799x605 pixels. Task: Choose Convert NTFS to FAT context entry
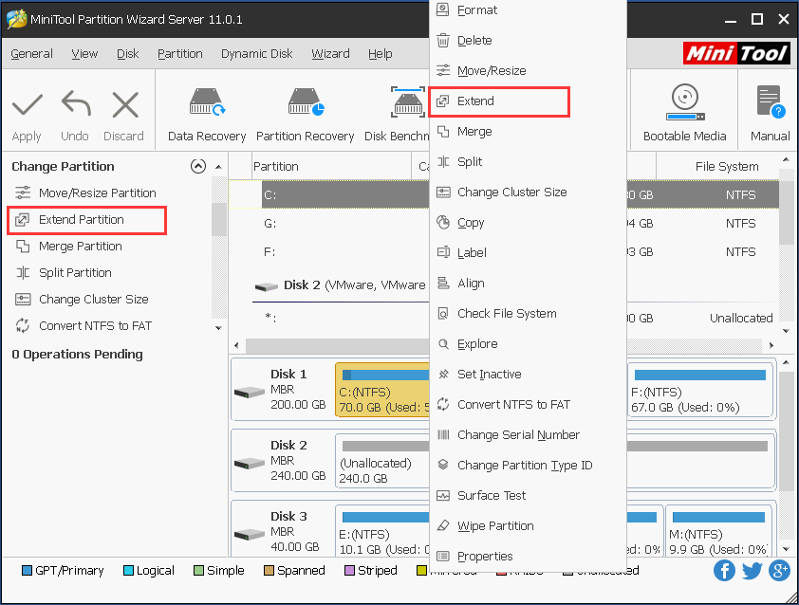[528, 404]
